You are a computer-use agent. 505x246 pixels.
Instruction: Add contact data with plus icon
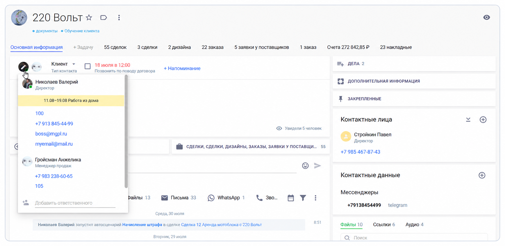click(482, 175)
